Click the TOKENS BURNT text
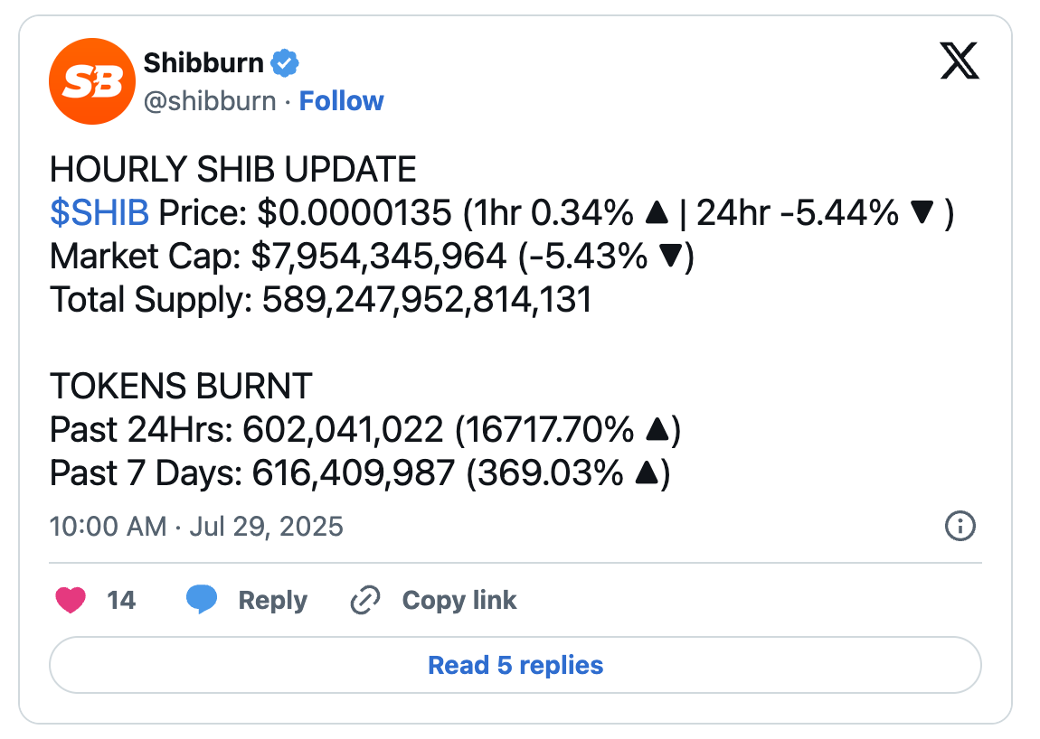 tap(181, 387)
